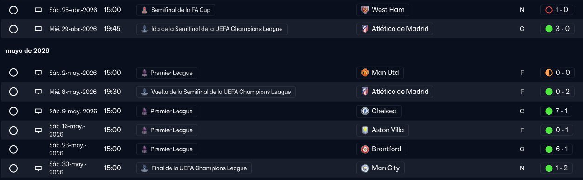Open Ida de la Semifinal Champions League competition
Screen dimensions: 583x180
(212, 29)
